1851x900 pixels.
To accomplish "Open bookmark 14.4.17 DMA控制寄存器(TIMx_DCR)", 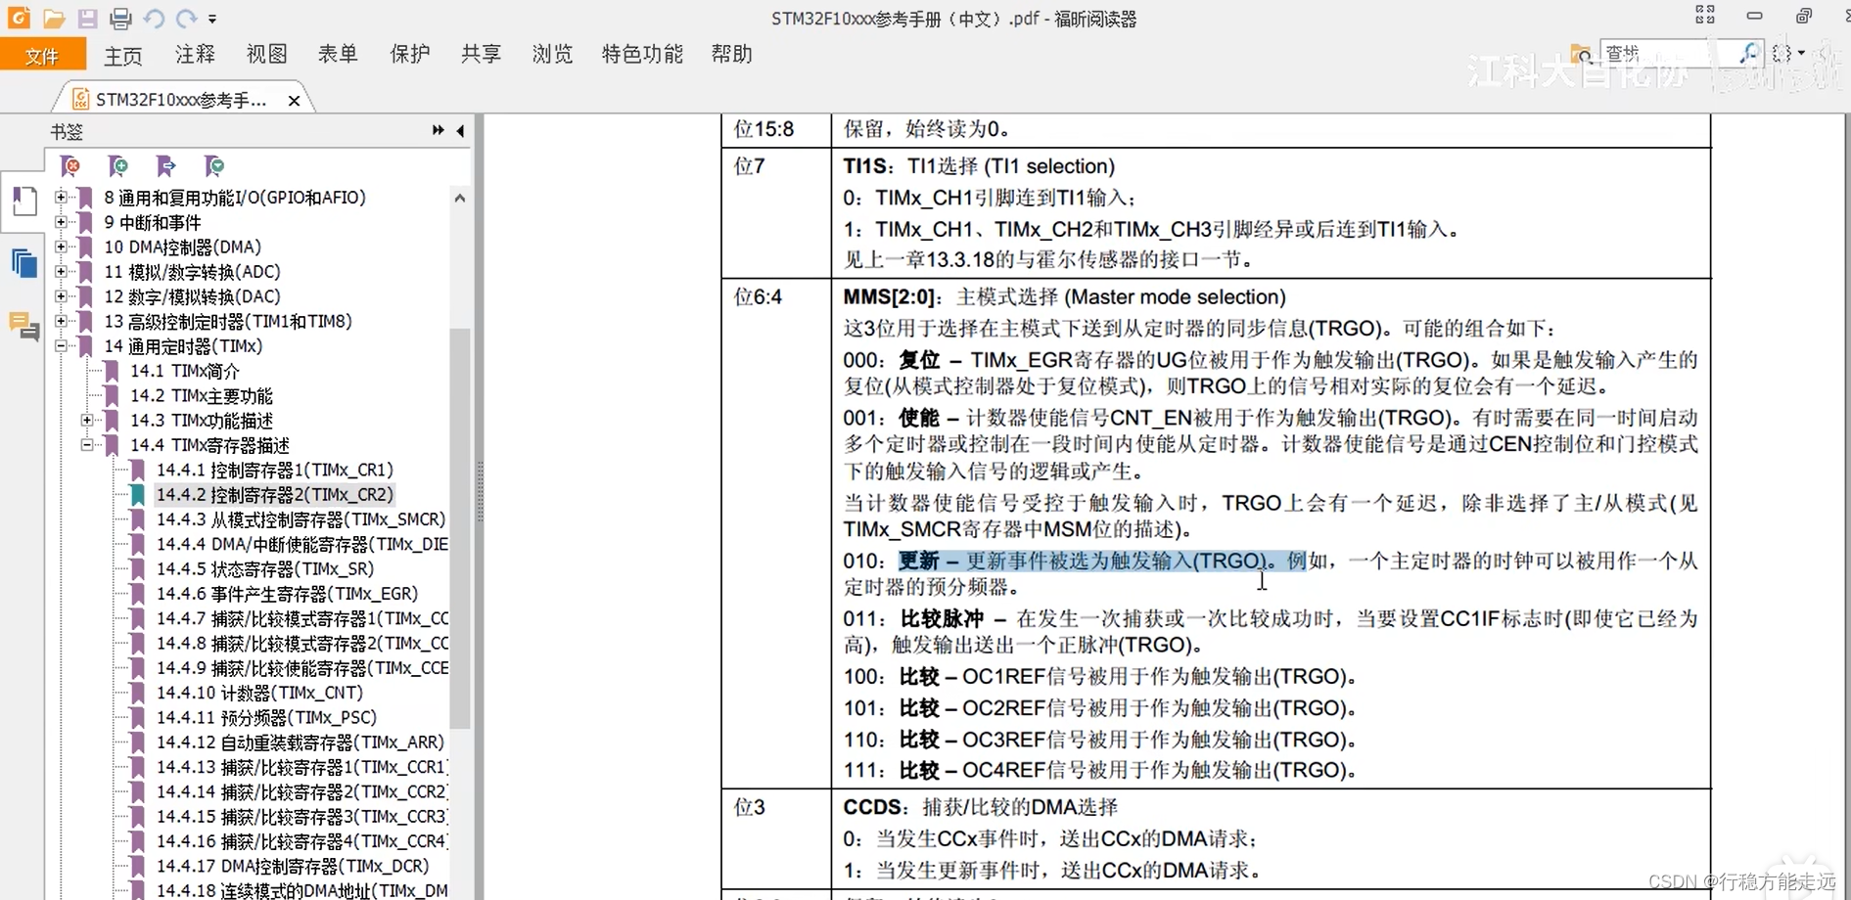I will coord(294,866).
